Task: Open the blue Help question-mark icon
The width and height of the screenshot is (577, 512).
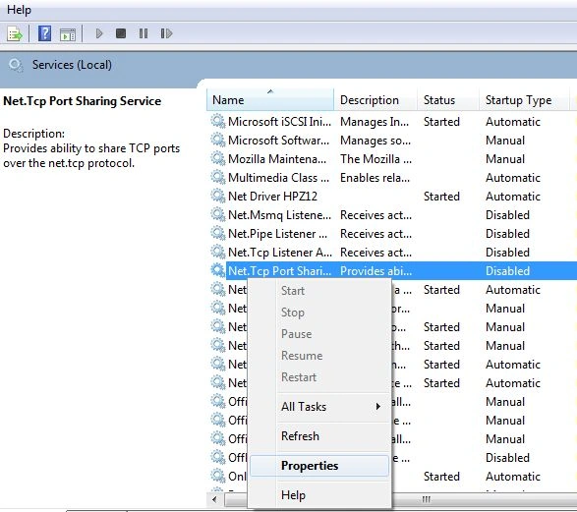Action: pos(44,33)
